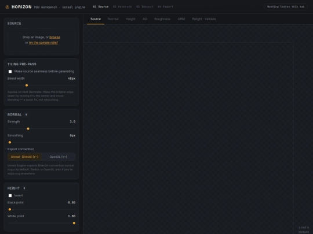Show the ORM preview tab
Screen dimensions: 313x234
click(x=181, y=19)
